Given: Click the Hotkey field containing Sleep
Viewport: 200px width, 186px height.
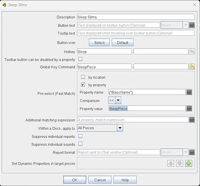Looking at the screenshot, I should point(104,52).
